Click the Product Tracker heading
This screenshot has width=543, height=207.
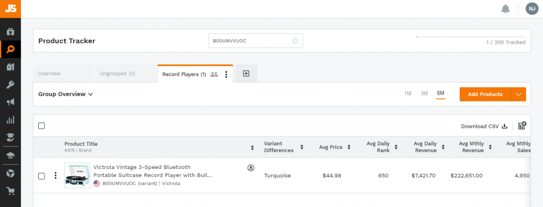point(67,41)
